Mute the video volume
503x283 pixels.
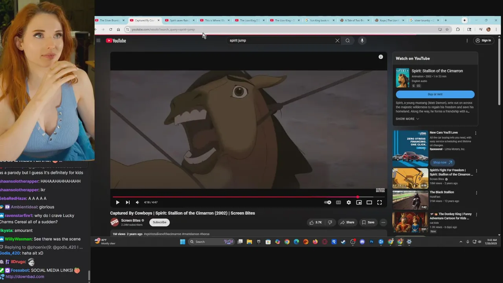(x=137, y=202)
